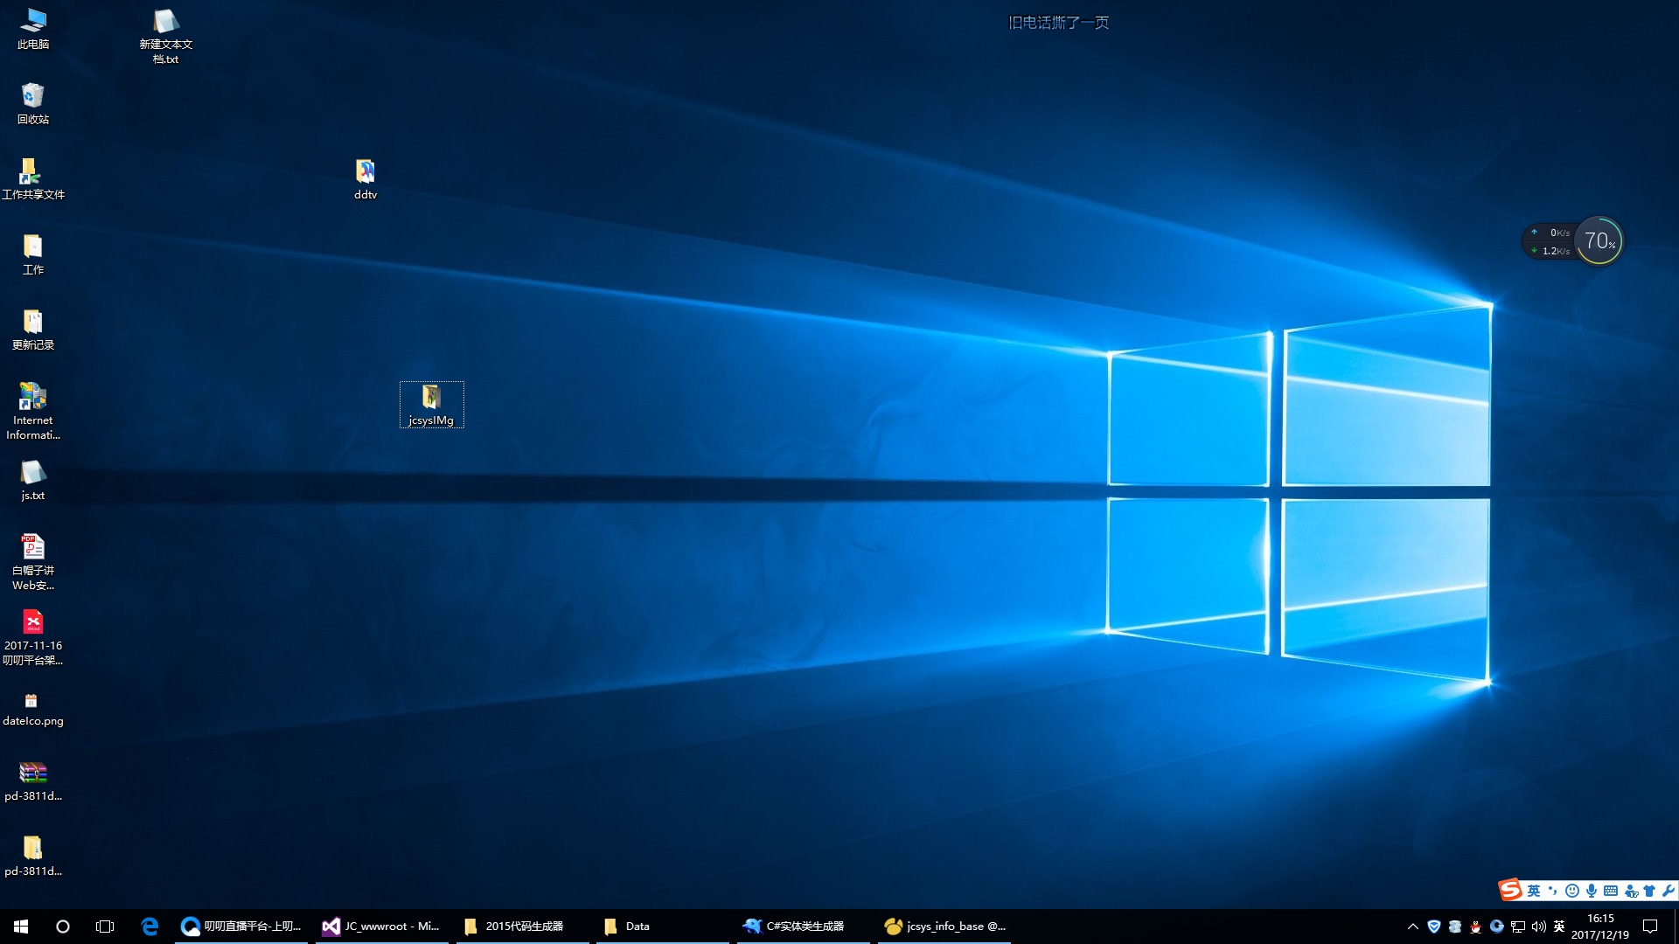
Task: Select the 更新记录 folder icon
Action: pyautogui.click(x=33, y=330)
